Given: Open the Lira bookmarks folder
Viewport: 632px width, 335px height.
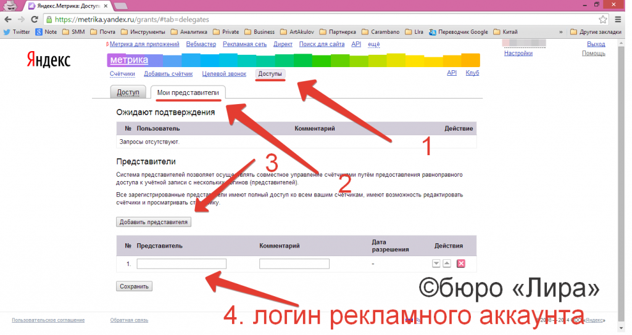Looking at the screenshot, I should (x=414, y=32).
